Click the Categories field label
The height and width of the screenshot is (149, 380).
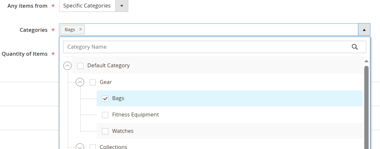pyautogui.click(x=33, y=30)
